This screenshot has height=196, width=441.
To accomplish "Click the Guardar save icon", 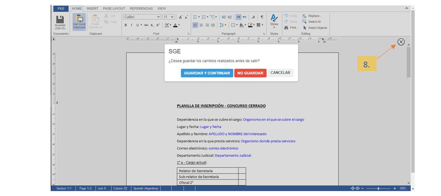I will 60,20.
